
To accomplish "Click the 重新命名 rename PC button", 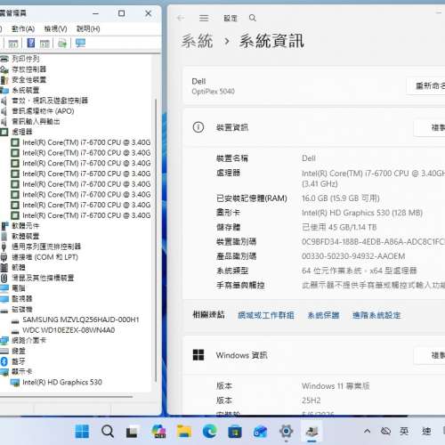I will 426,86.
